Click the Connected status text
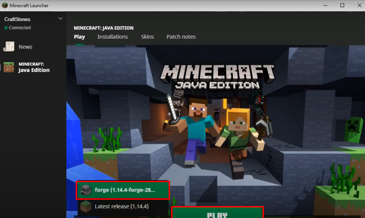Image resolution: width=365 pixels, height=218 pixels. click(x=20, y=28)
